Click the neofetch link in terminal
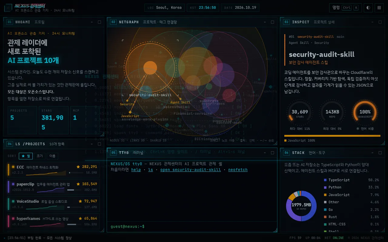Image resolution: width=388 pixels, height=242 pixels. (x=238, y=170)
